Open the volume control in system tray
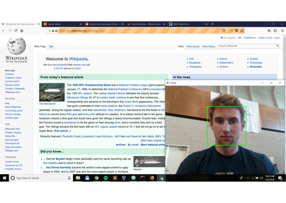This screenshot has width=286, height=203. [x=261, y=178]
